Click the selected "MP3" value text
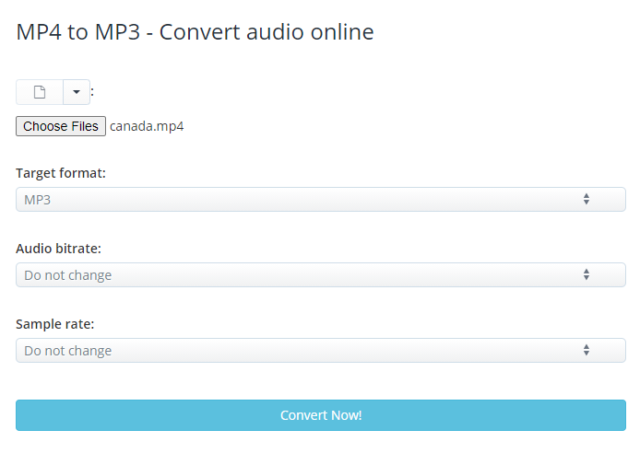The height and width of the screenshot is (453, 640). click(x=37, y=200)
